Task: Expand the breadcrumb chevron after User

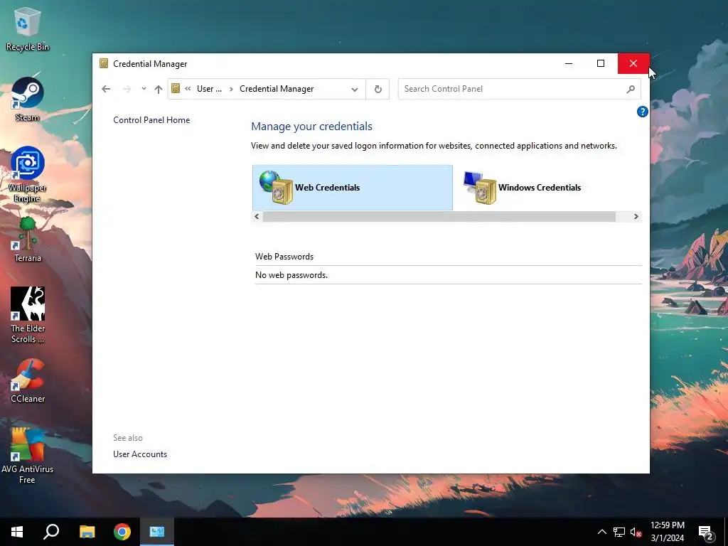Action: (231, 89)
